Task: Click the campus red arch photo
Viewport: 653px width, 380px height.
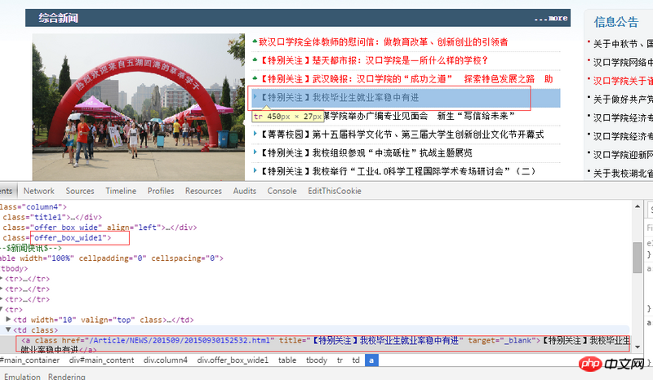Action: click(x=139, y=107)
